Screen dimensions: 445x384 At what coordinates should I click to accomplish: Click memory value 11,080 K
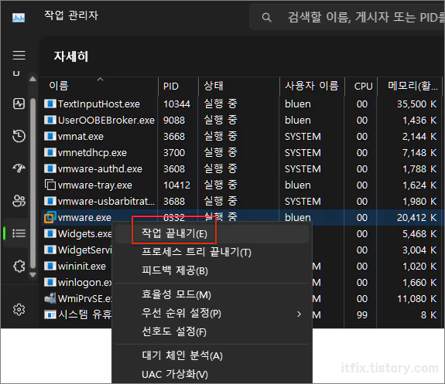coord(416,299)
